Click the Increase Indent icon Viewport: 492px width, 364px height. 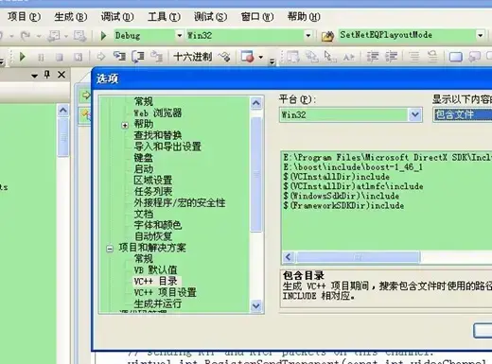(x=392, y=57)
